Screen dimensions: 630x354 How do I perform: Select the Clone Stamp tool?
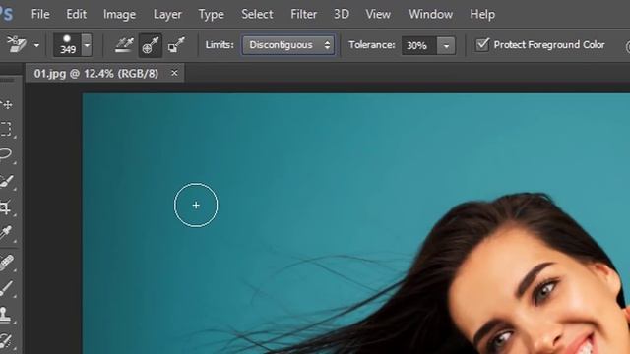coord(6,315)
